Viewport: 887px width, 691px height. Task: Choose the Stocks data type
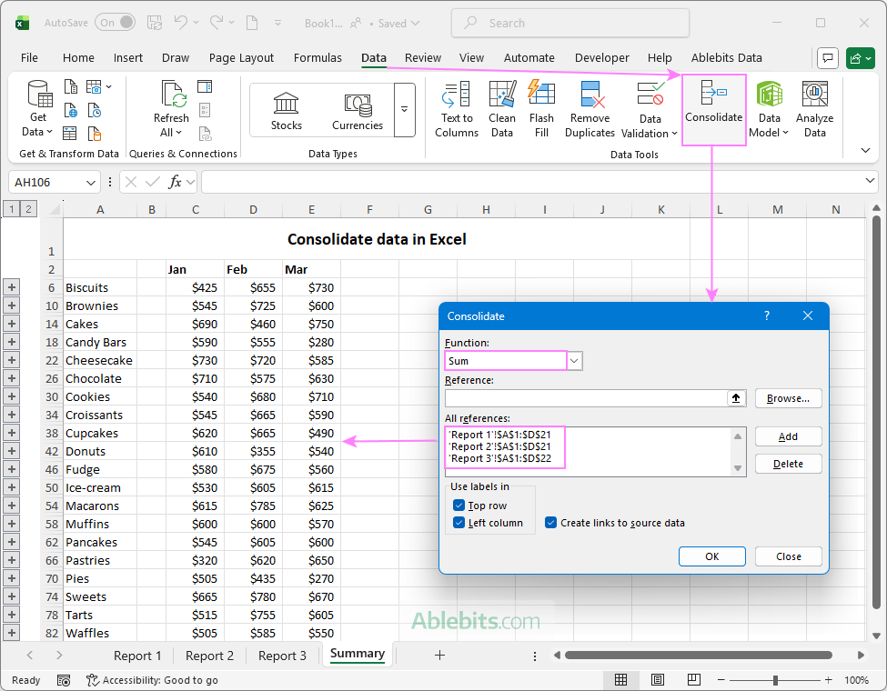pyautogui.click(x=286, y=110)
